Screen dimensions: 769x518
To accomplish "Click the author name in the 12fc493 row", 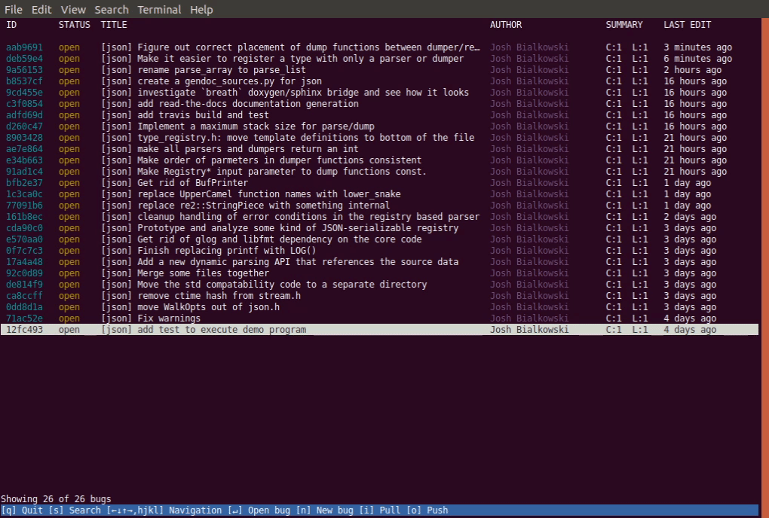I will 529,330.
